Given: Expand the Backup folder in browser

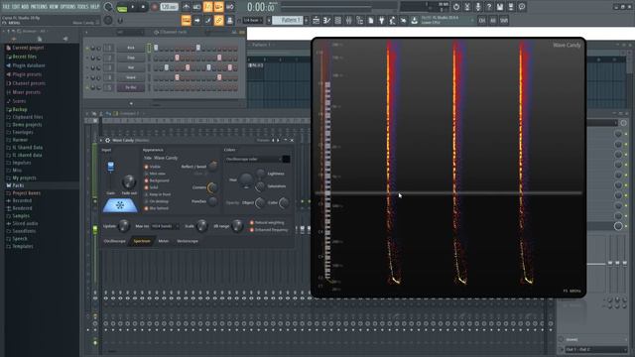Looking at the screenshot, I should [x=20, y=109].
